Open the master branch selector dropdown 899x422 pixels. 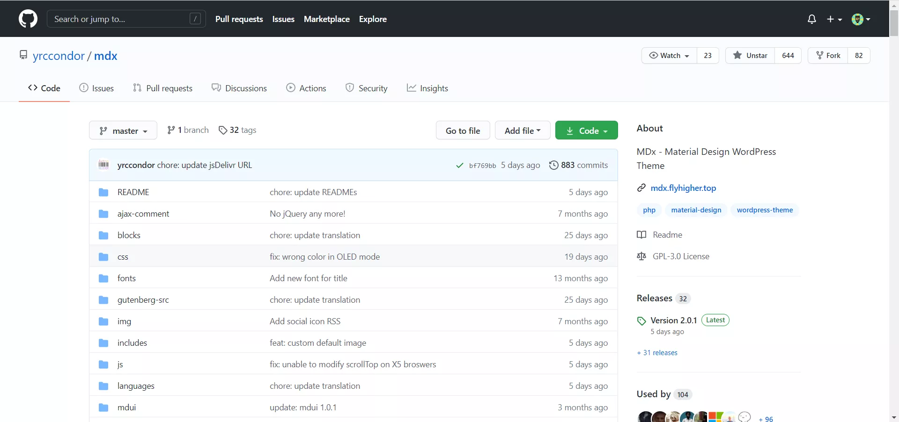[x=123, y=131]
